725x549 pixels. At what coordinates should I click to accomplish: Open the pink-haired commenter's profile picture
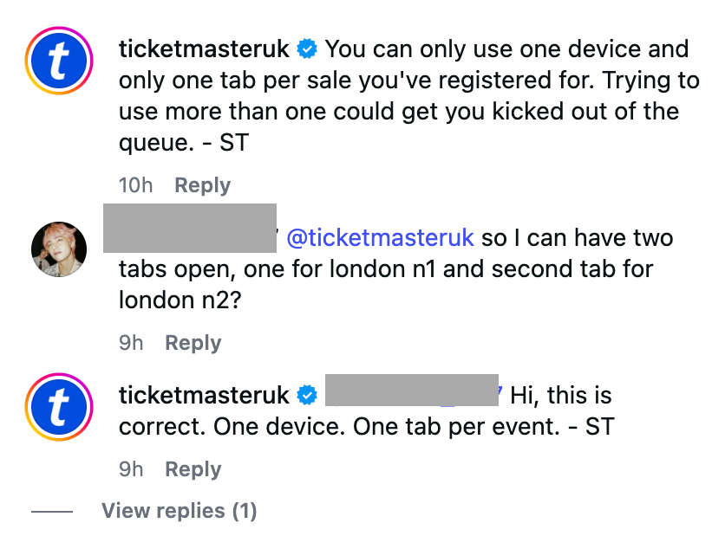point(60,249)
